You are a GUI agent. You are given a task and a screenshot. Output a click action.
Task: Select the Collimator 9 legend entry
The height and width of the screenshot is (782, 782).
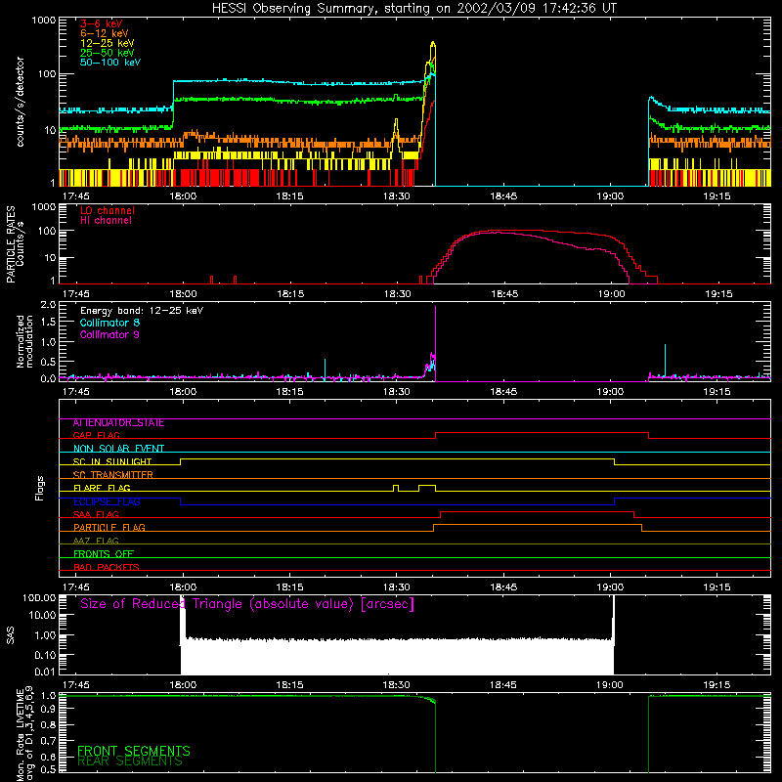(109, 334)
